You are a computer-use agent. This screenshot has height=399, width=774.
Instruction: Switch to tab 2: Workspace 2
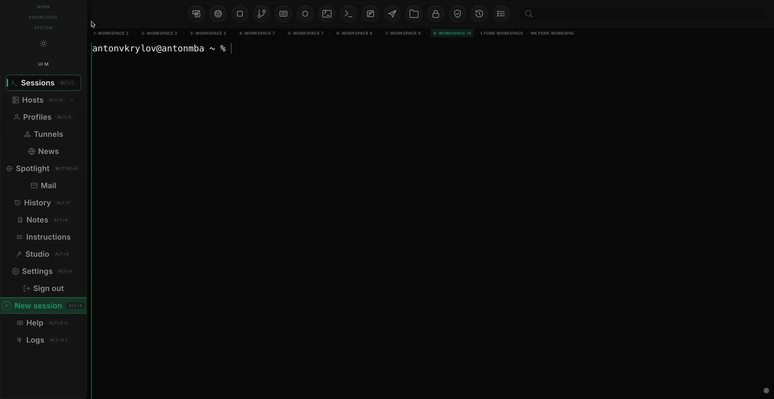pyautogui.click(x=160, y=33)
